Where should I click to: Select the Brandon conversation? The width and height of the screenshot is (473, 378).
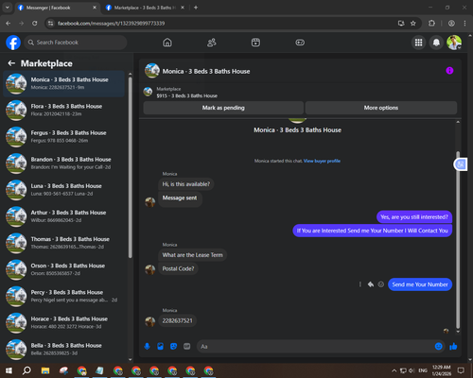pyautogui.click(x=64, y=163)
